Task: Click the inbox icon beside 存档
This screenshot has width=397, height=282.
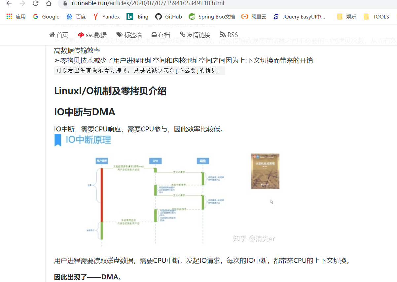Action: (x=154, y=35)
